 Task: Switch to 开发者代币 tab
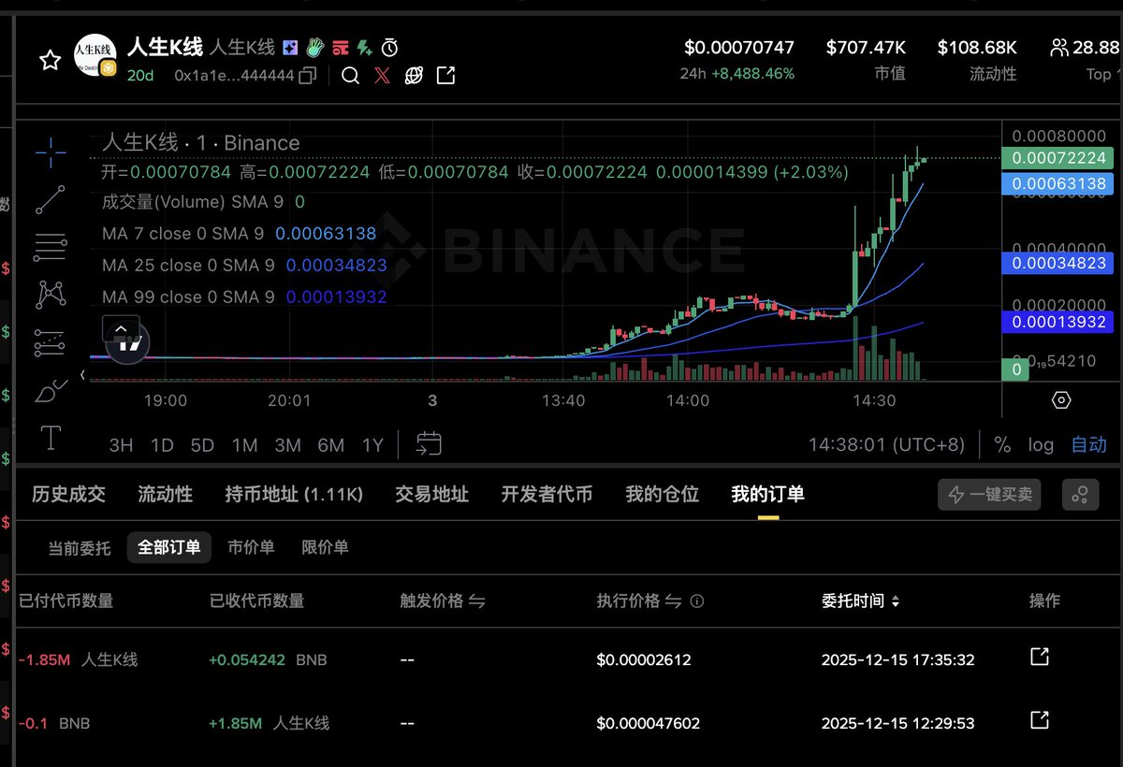(x=547, y=494)
